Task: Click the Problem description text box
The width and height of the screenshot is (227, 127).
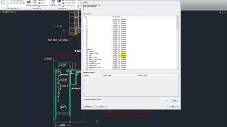Action: click(x=131, y=8)
